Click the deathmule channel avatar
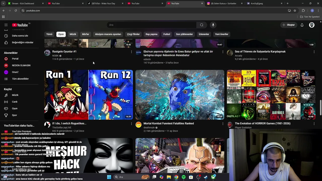Screen dimensions: 322x181 click(139, 125)
